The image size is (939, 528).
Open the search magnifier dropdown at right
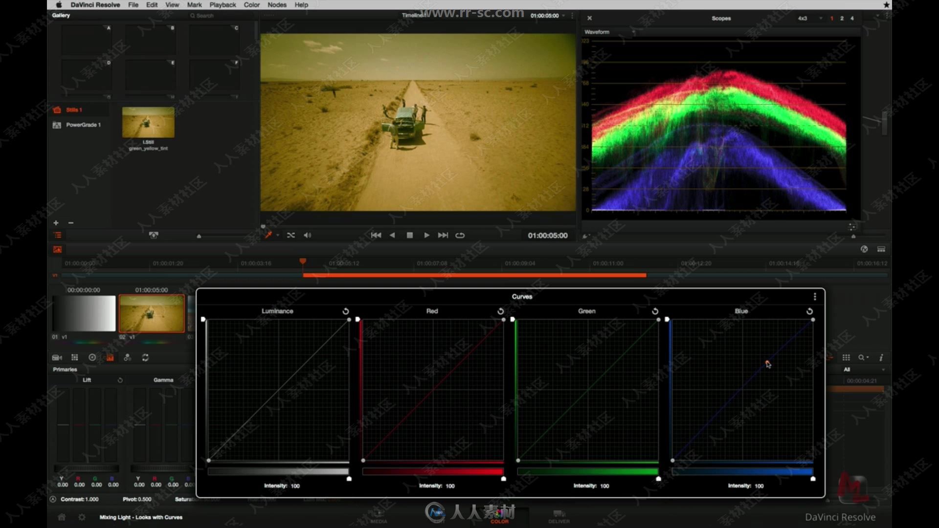pos(864,358)
